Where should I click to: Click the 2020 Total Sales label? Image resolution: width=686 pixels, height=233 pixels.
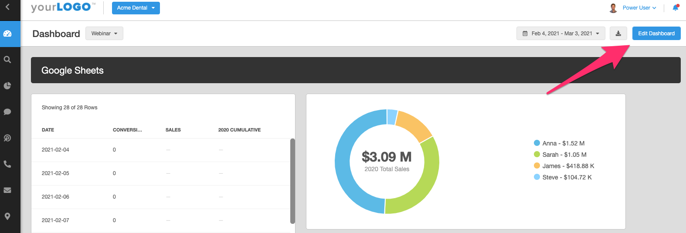(x=387, y=169)
